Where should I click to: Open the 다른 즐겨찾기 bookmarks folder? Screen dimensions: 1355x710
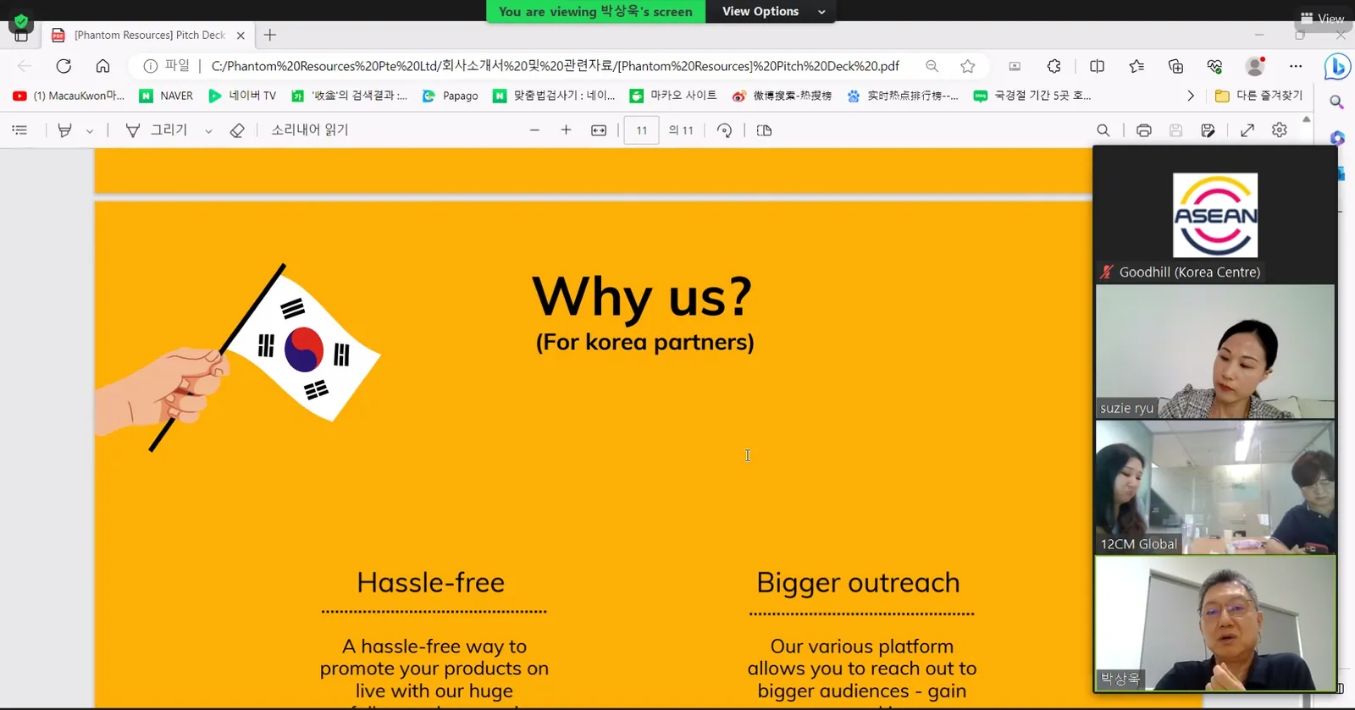(x=1258, y=96)
